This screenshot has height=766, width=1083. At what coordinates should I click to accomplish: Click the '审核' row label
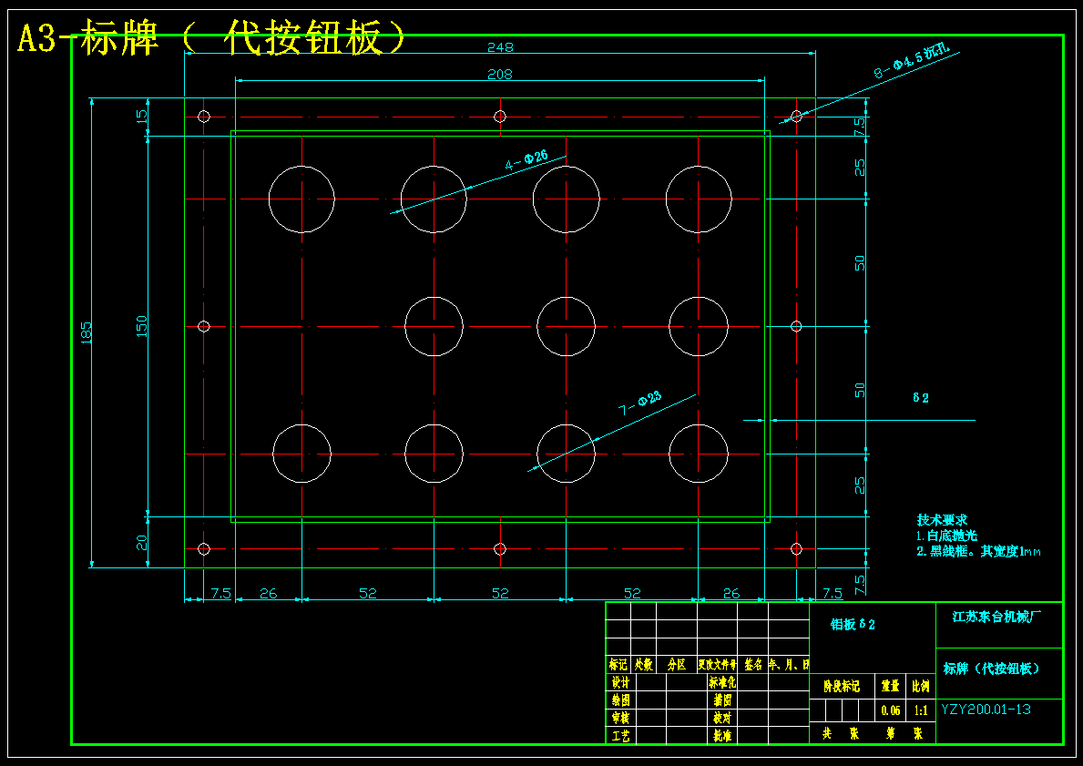(620, 719)
